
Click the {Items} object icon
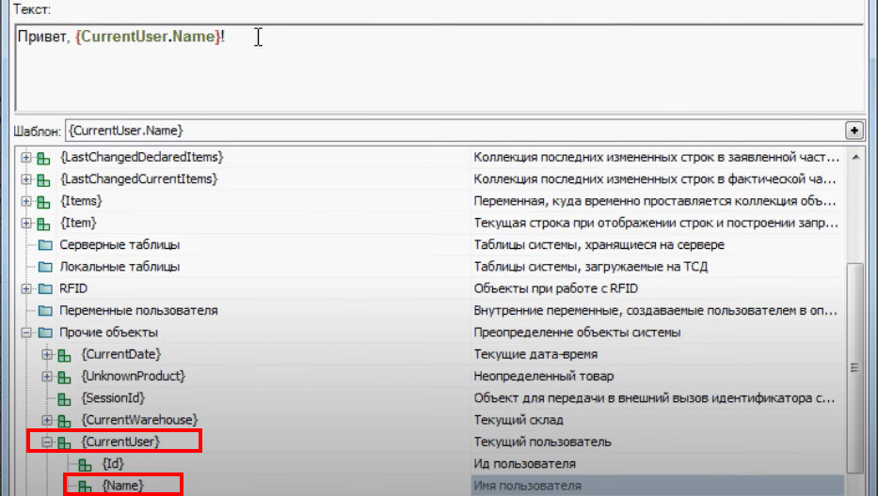pos(43,202)
